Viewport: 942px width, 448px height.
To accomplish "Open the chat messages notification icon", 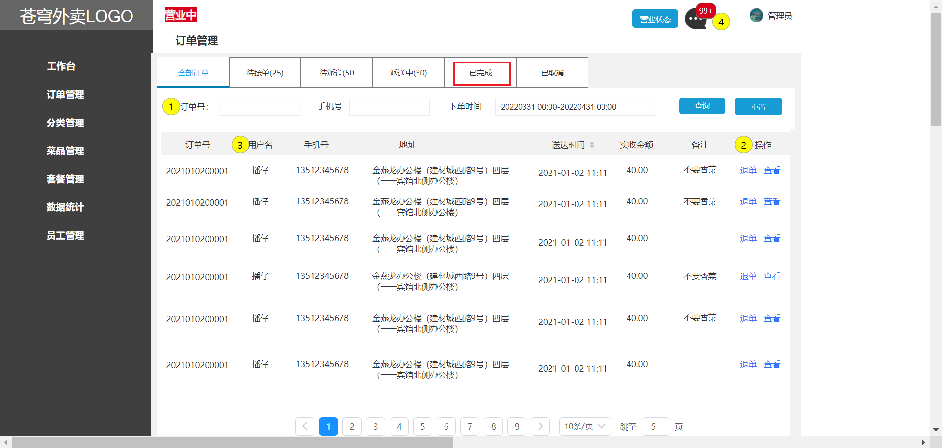I will click(695, 21).
